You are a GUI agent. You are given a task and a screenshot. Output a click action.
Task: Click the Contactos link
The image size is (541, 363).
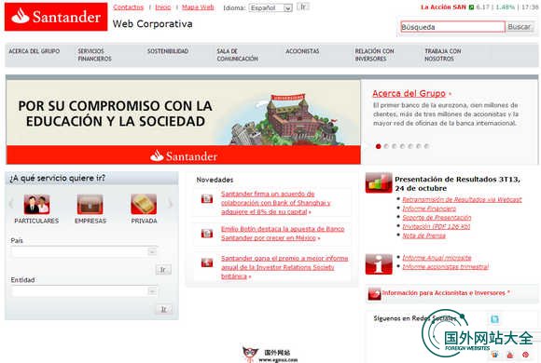point(128,7)
